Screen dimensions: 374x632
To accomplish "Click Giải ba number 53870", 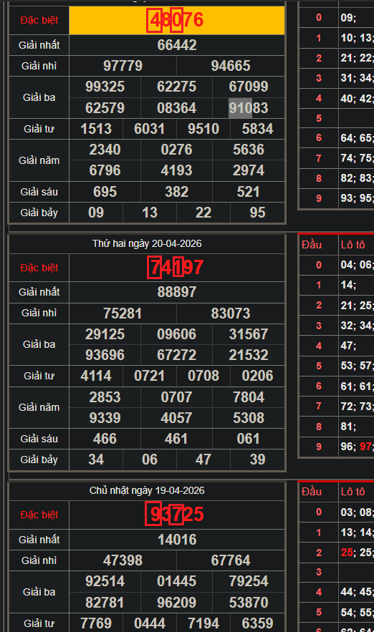I will coord(249,603).
